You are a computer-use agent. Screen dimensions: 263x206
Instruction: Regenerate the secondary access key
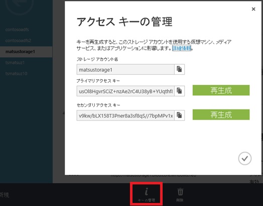(x=221, y=115)
